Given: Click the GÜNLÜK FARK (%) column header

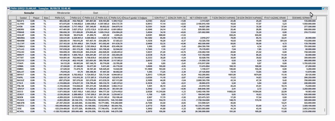Looking at the screenshot, I should point(176,18).
